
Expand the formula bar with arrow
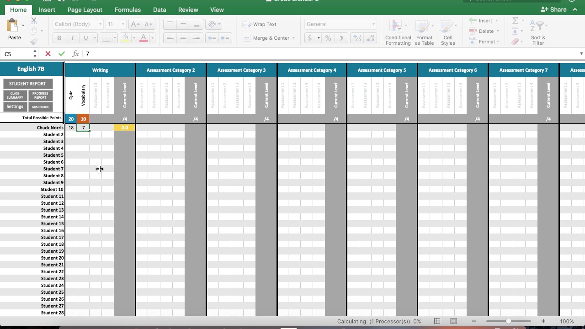(x=581, y=54)
